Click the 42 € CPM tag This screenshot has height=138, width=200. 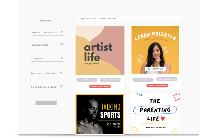tap(87, 80)
